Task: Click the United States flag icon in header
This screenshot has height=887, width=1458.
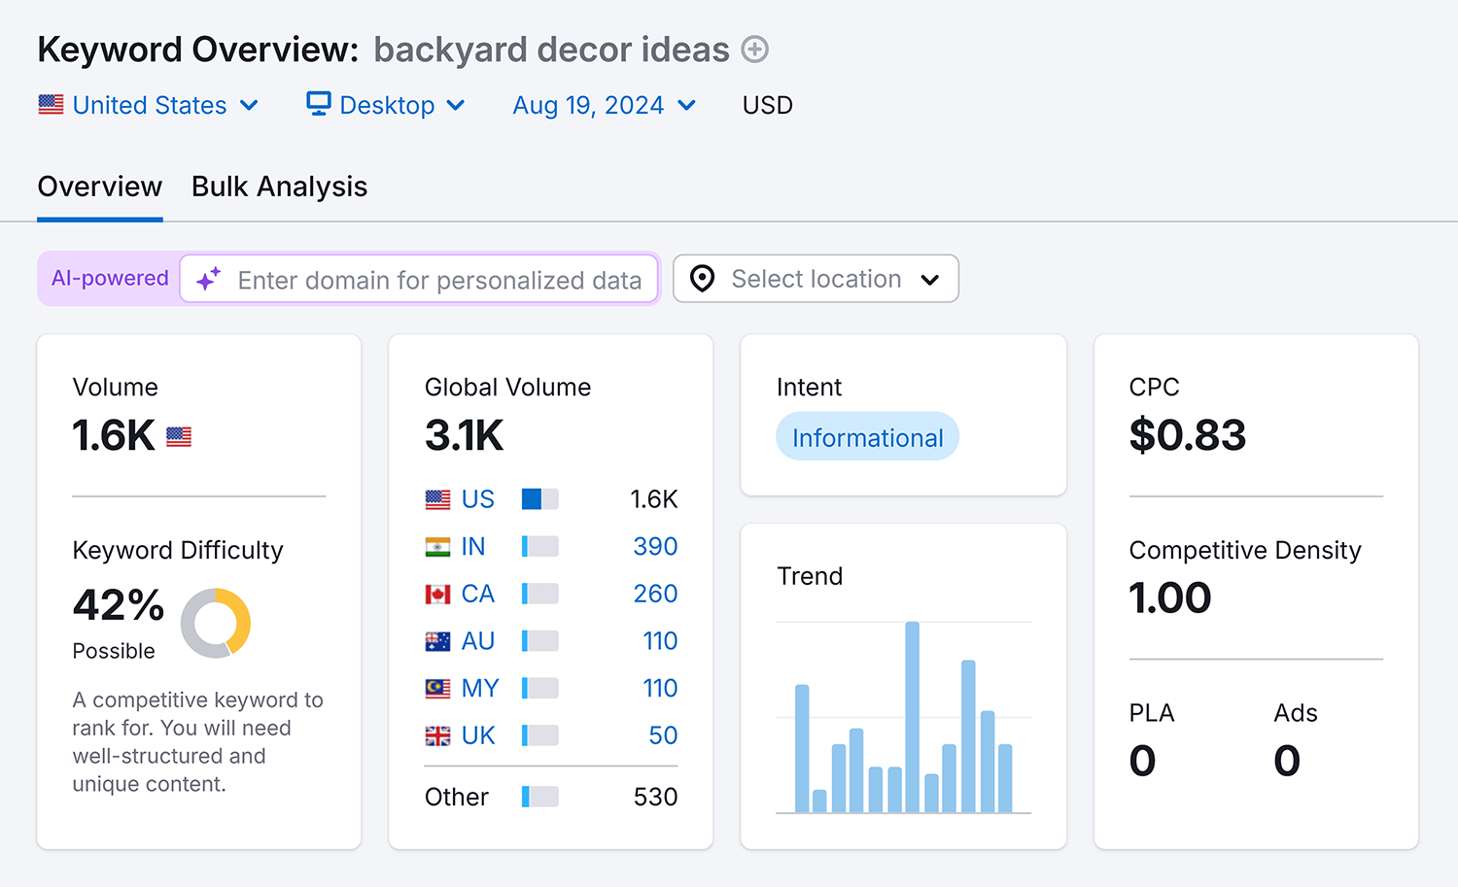Action: (51, 104)
